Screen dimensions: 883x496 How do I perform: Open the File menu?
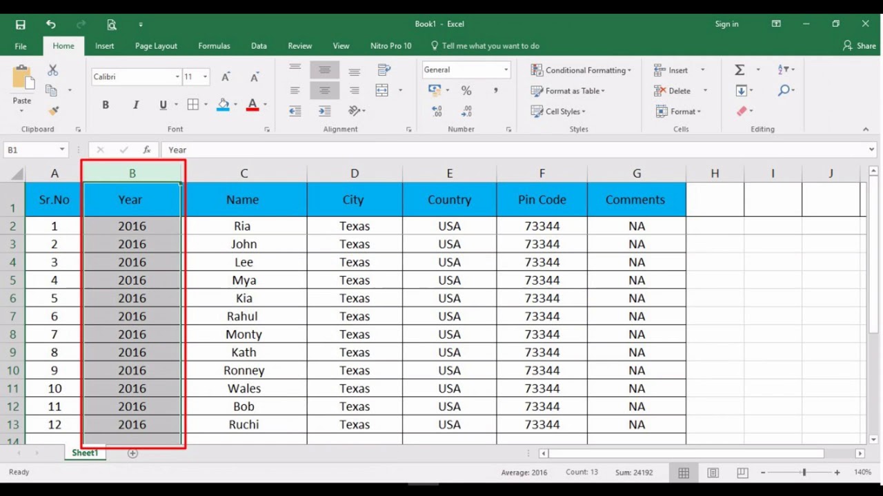pyautogui.click(x=21, y=46)
